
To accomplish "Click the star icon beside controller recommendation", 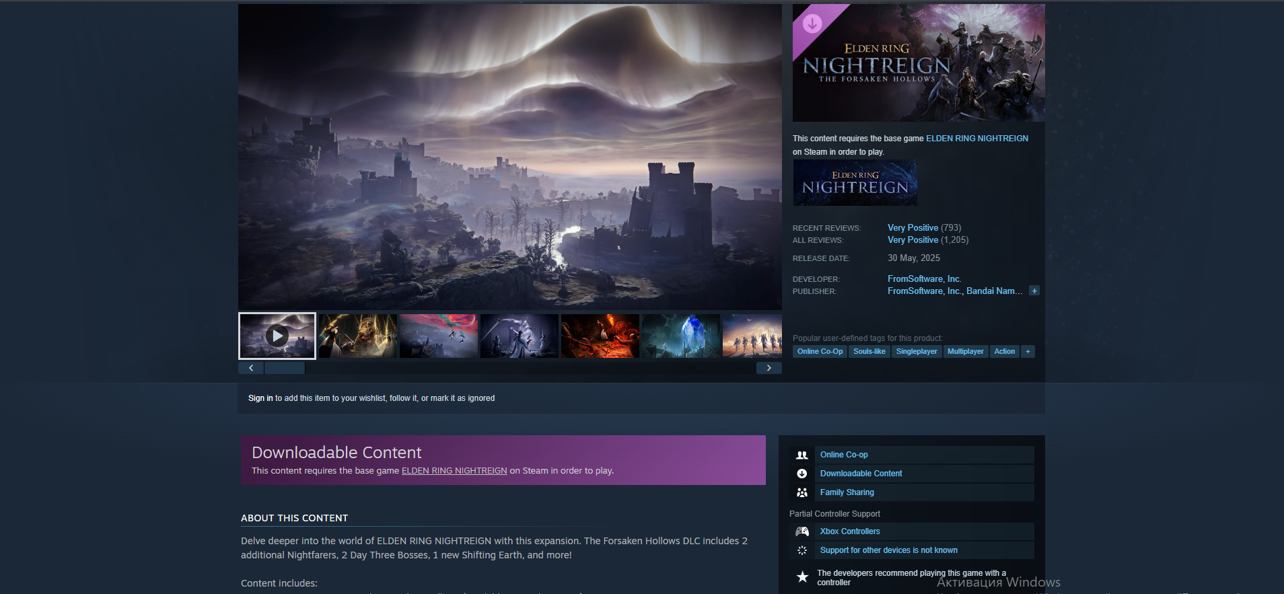I will 802,577.
